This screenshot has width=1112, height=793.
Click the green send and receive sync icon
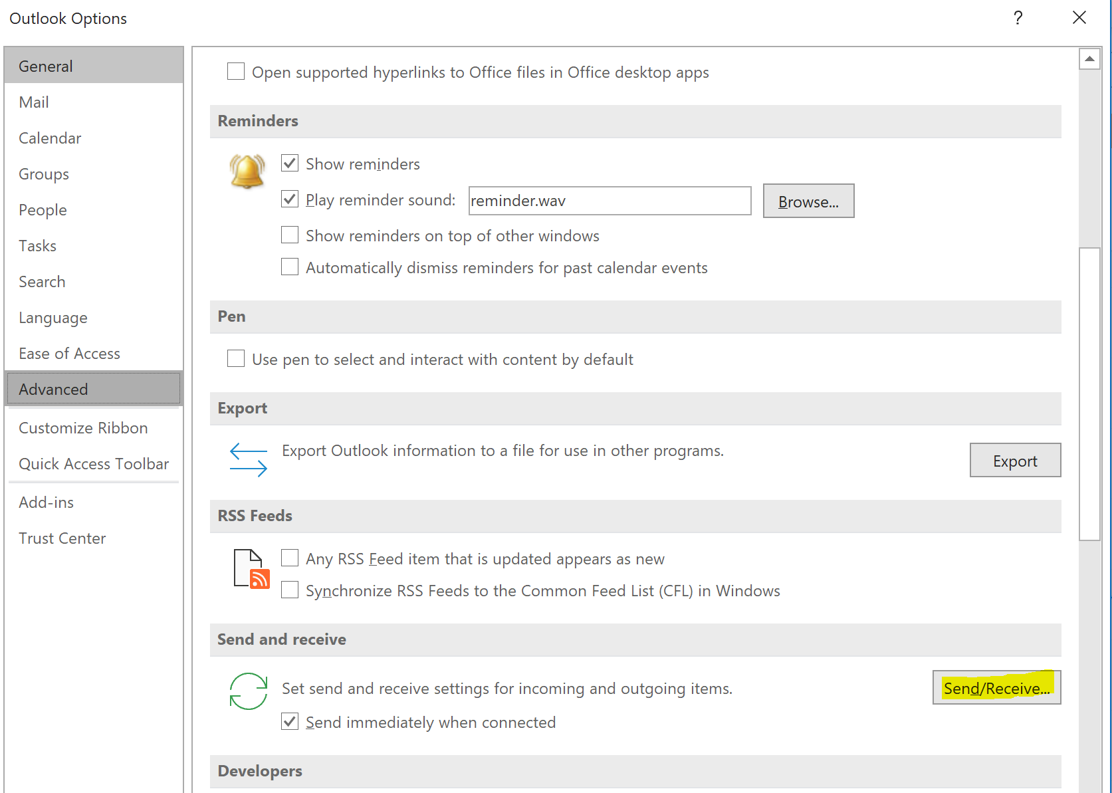point(248,691)
